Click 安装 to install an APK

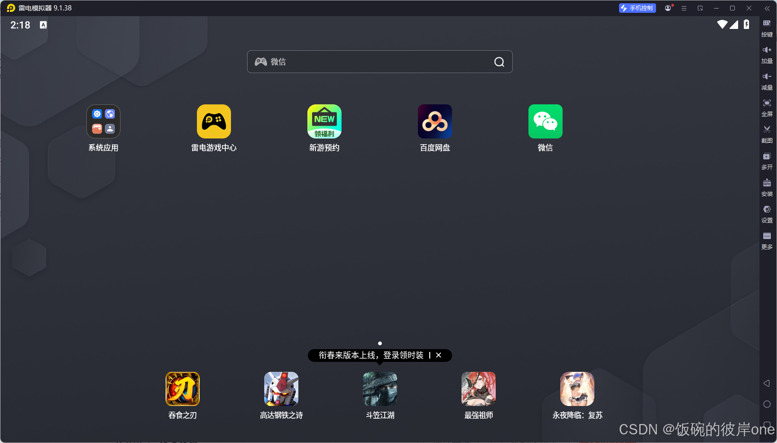click(767, 187)
